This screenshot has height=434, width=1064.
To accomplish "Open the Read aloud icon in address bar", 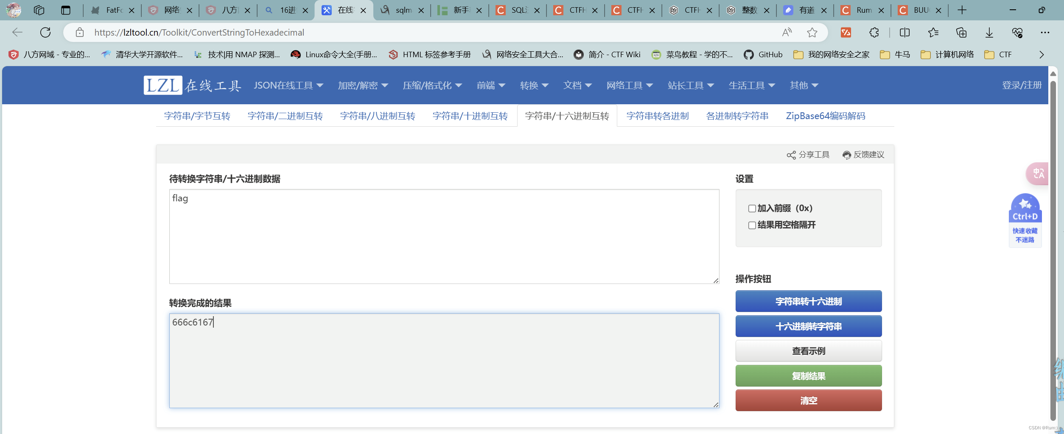I will 787,32.
